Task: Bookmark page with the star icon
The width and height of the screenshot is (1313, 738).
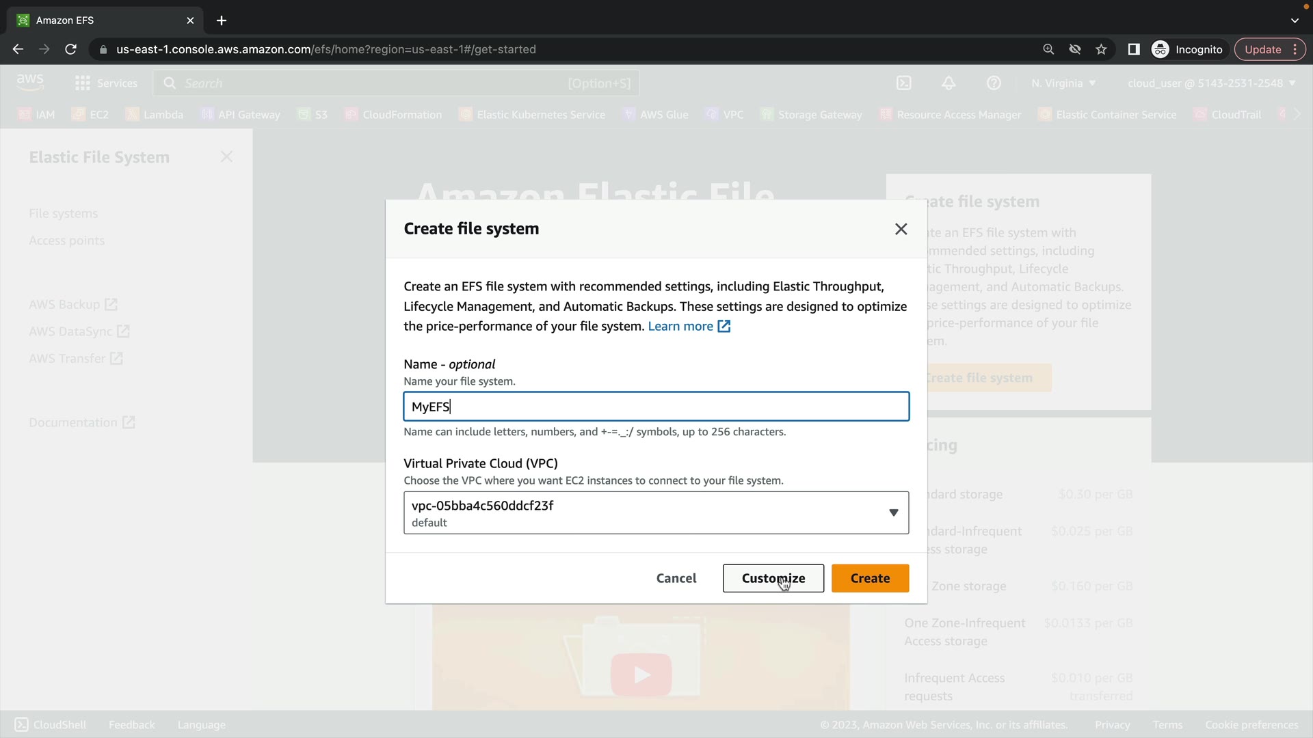Action: pyautogui.click(x=1101, y=49)
